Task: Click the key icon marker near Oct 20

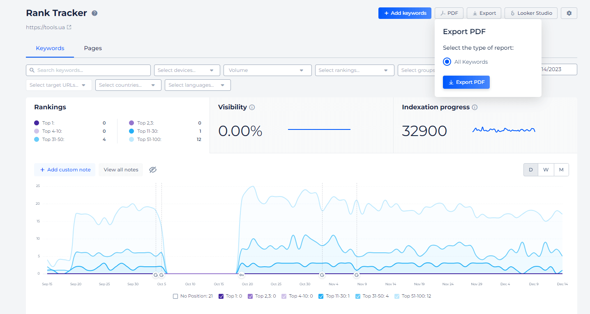Action: [x=242, y=275]
